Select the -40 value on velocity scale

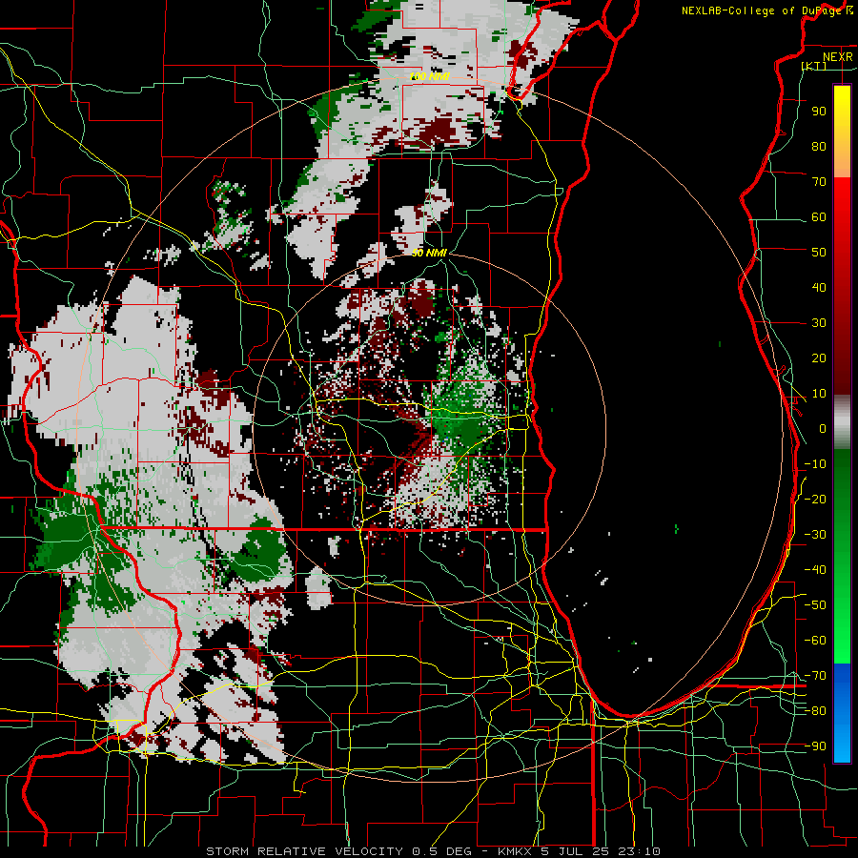[x=815, y=570]
